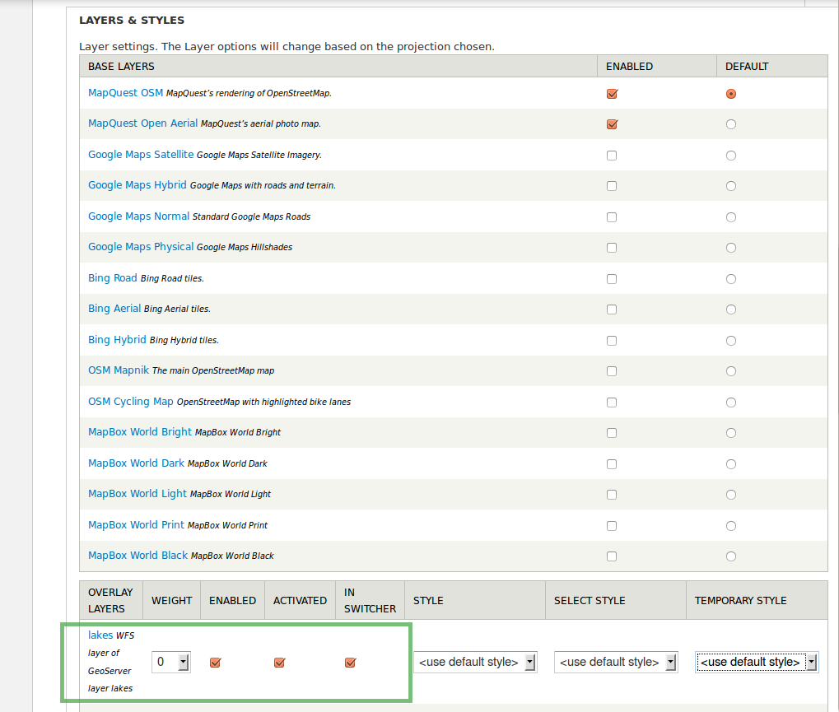Uncheck Activated for the lakes overlay
Viewport: 839px width, 712px height.
(x=279, y=663)
